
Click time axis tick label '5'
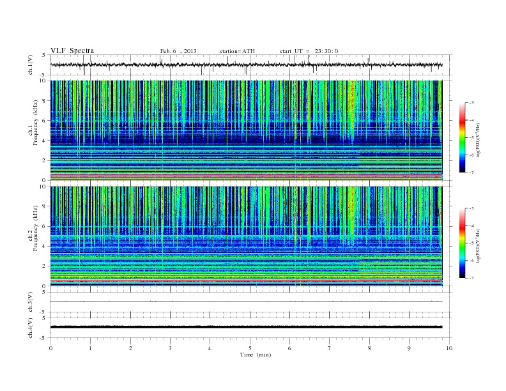point(250,348)
